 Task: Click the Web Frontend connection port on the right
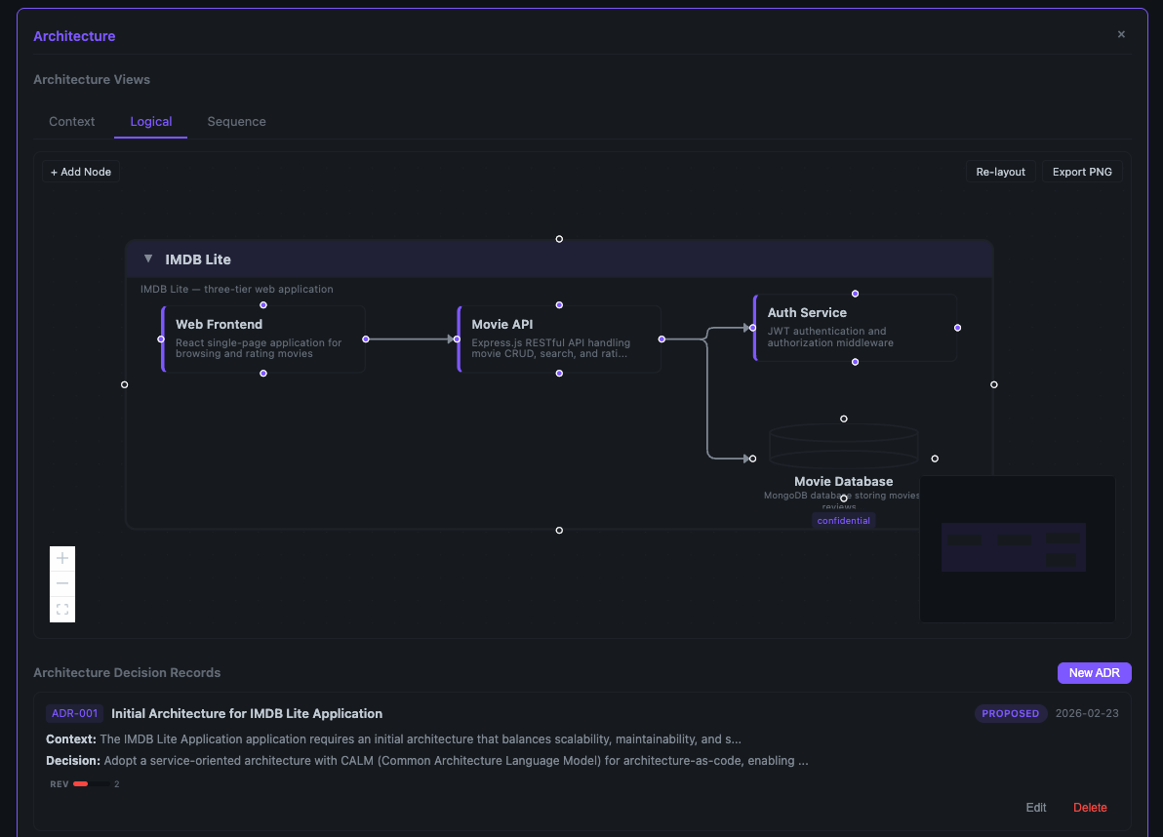(x=365, y=339)
